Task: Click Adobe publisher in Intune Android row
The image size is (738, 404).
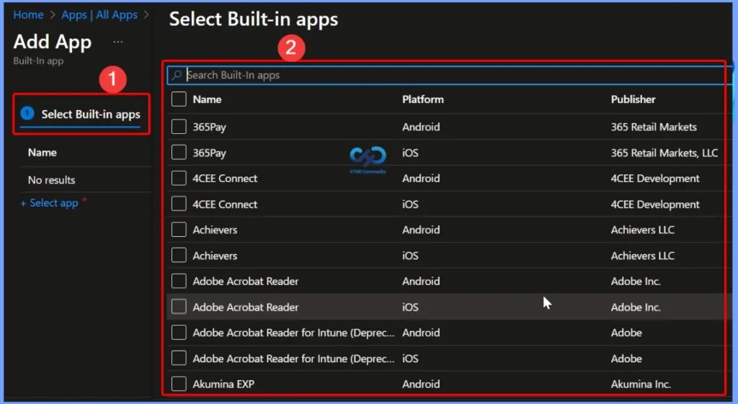Action: [x=626, y=333]
